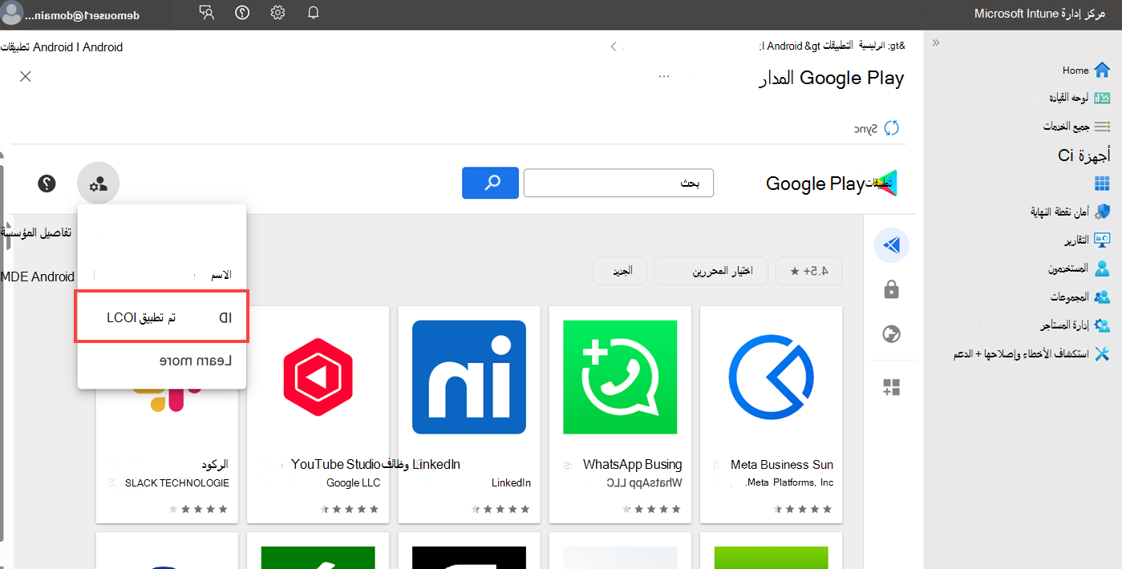Viewport: 1122px width, 569px height.
Task: Open the Meta Business Suite app card
Action: click(x=771, y=414)
